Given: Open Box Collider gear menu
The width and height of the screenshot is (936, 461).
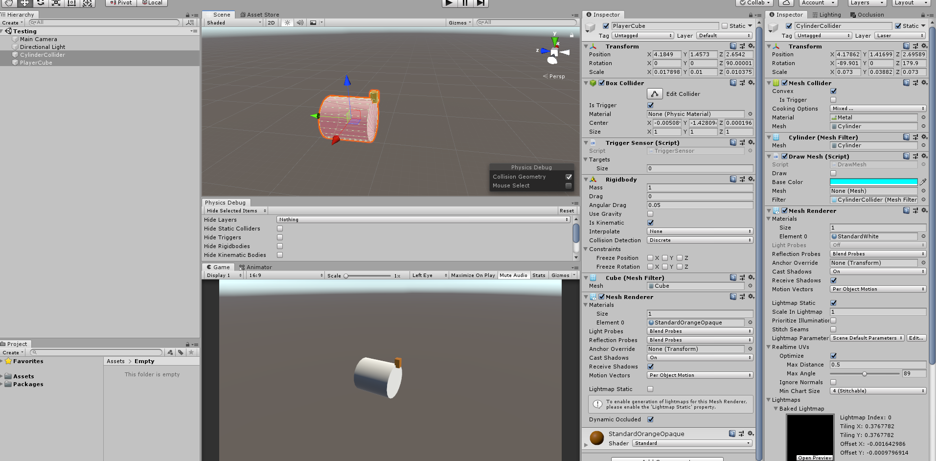Looking at the screenshot, I should pos(751,83).
